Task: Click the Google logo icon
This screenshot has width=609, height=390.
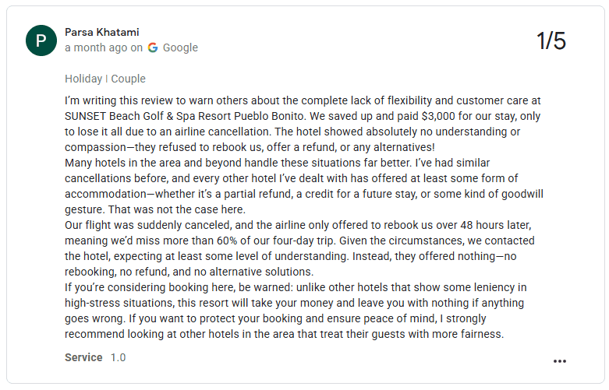Action: click(153, 47)
